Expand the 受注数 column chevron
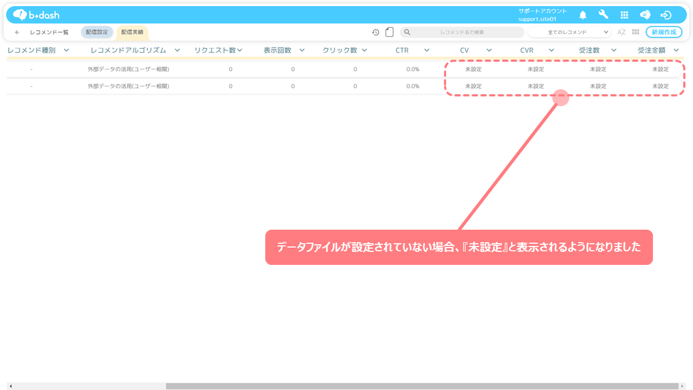Screen dimensions: 693x390 (x=613, y=50)
